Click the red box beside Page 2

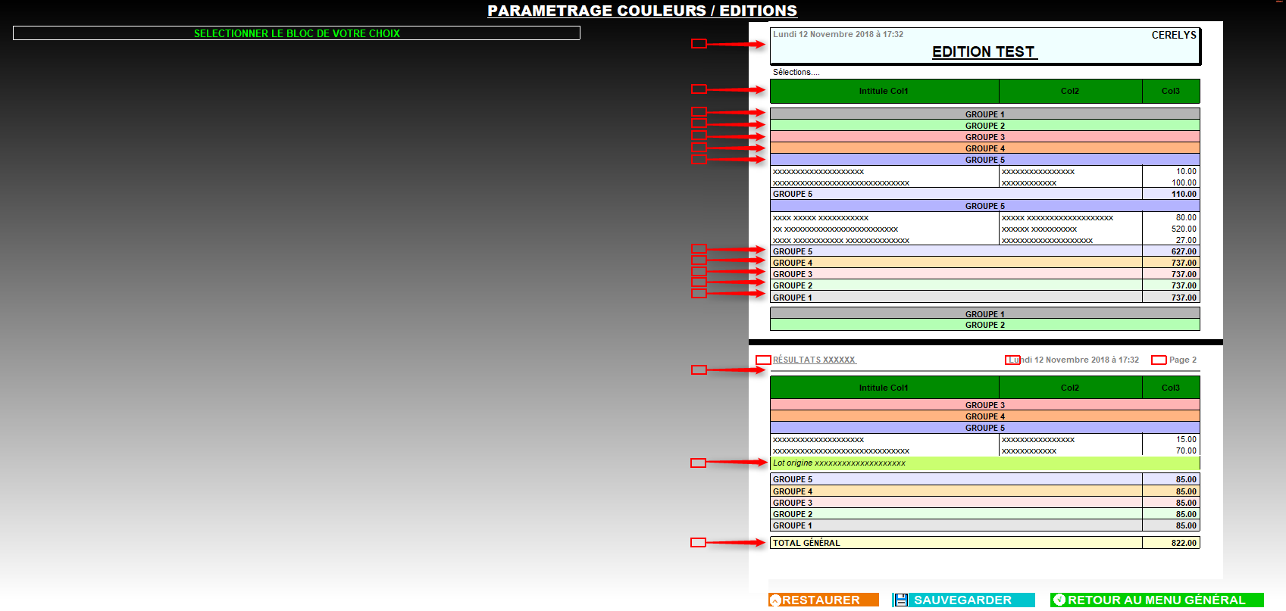tap(1159, 360)
